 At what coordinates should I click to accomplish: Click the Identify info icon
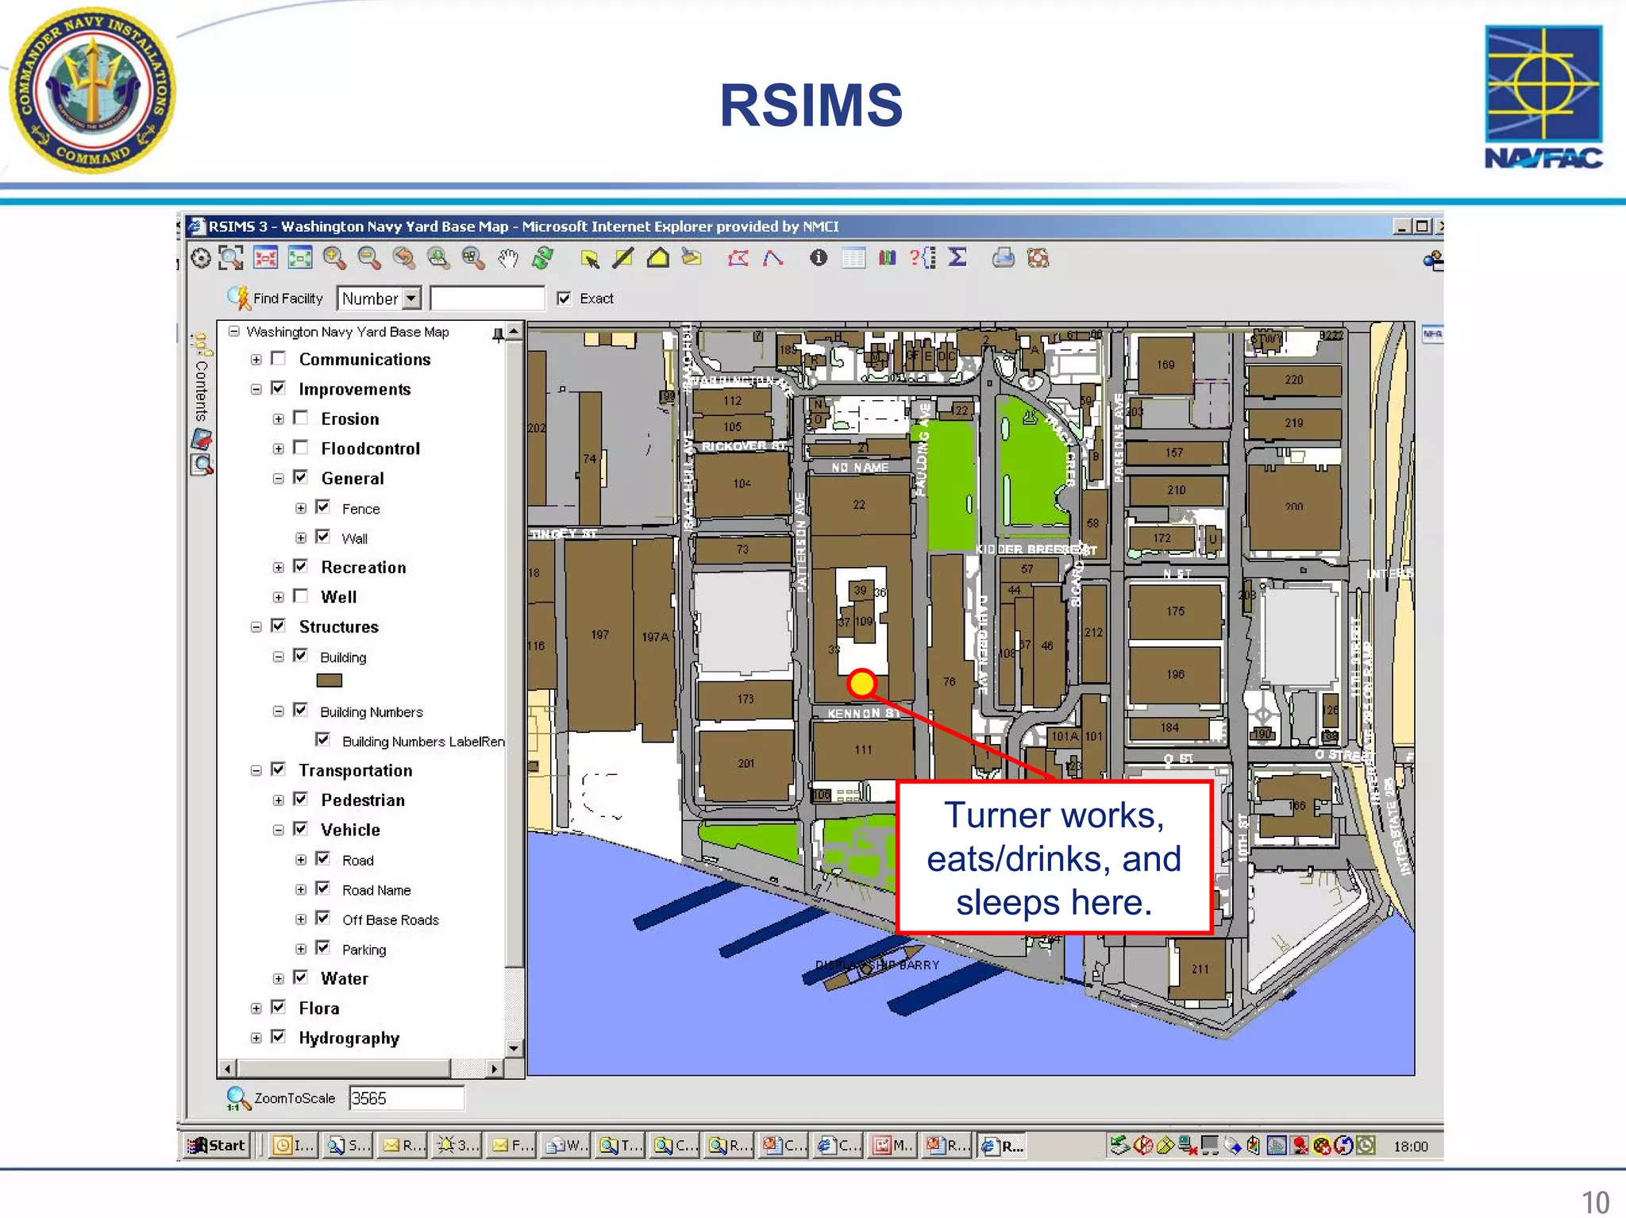[819, 258]
